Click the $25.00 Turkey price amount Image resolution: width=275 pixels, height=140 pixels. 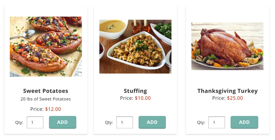235,98
